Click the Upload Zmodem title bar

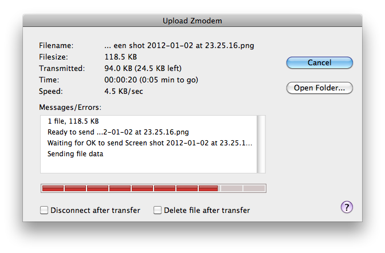pos(192,21)
